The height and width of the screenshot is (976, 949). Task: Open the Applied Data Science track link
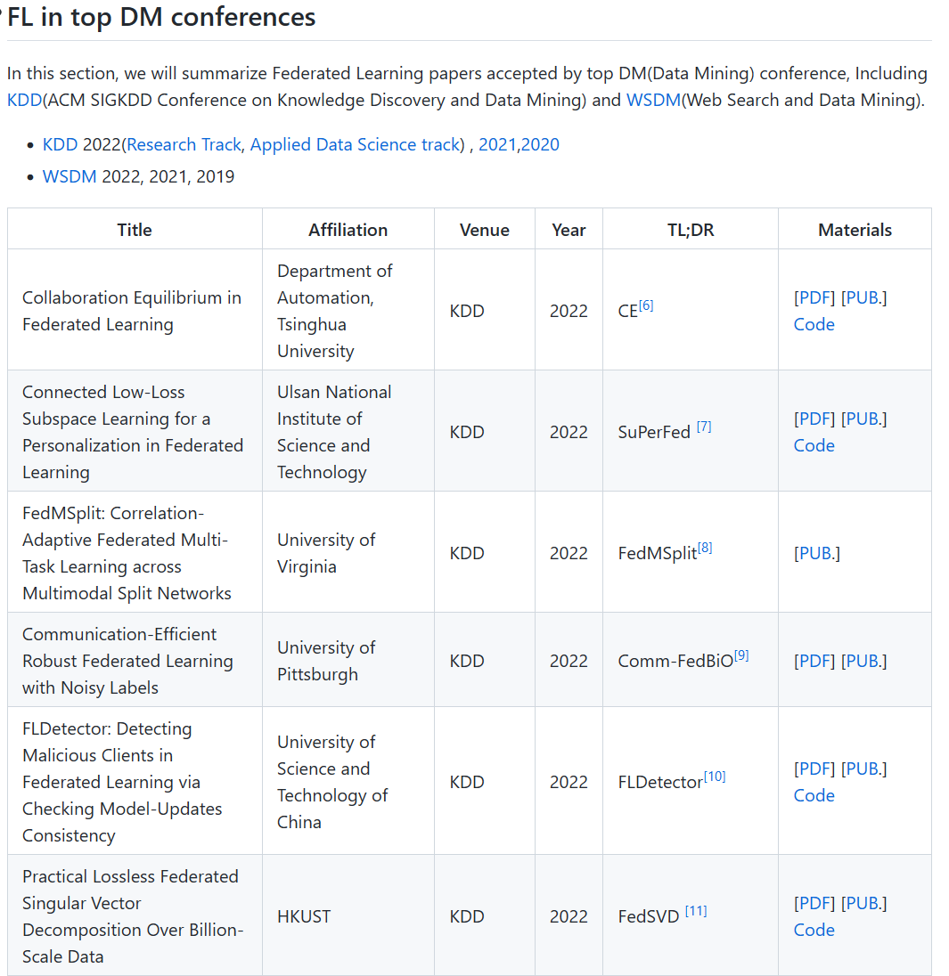point(355,144)
